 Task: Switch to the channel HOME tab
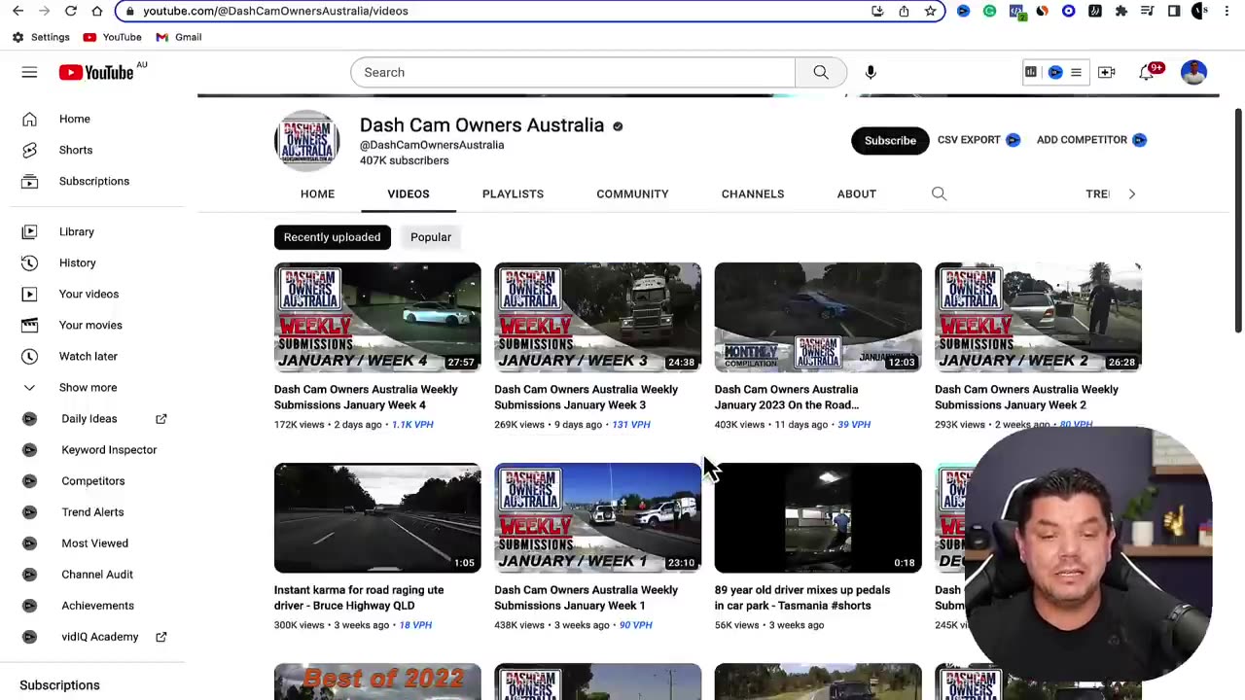pos(317,193)
